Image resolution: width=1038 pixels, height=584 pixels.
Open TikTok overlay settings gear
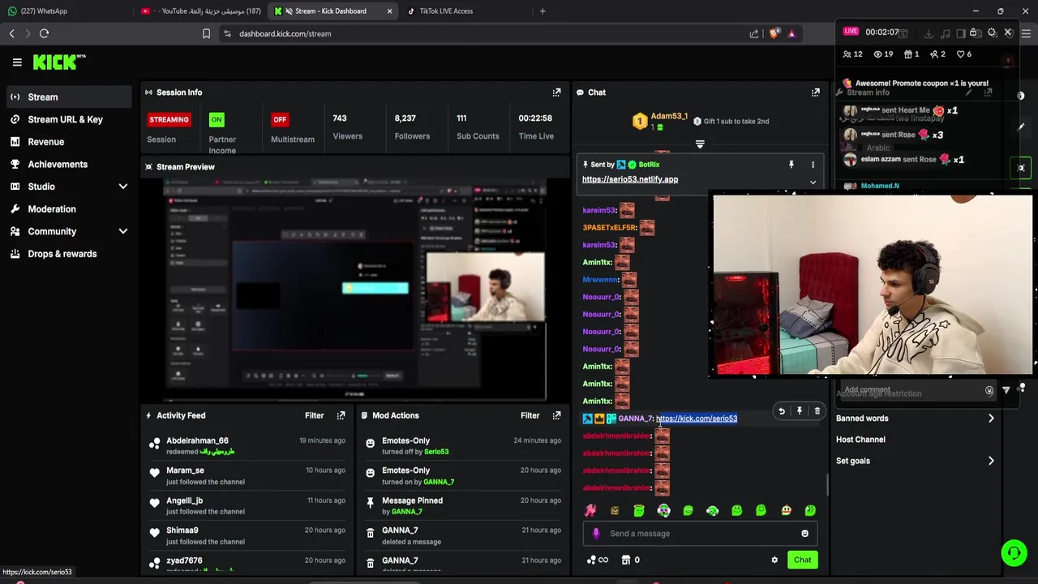point(992,32)
